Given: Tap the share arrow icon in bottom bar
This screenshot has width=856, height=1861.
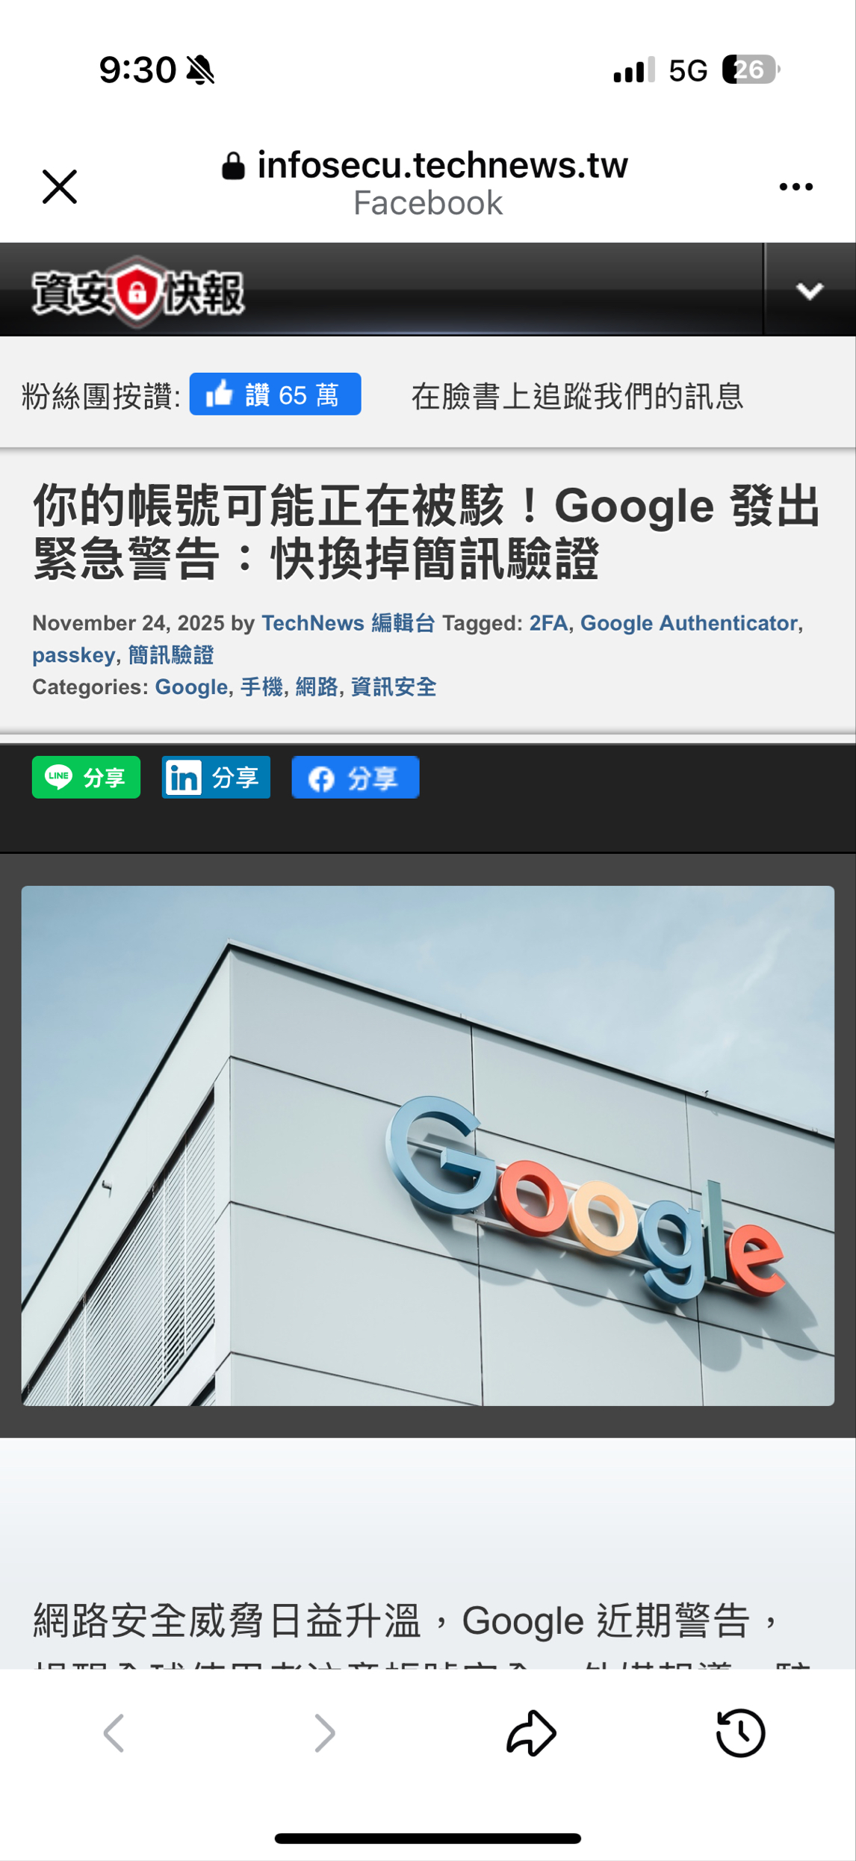Looking at the screenshot, I should point(531,1733).
